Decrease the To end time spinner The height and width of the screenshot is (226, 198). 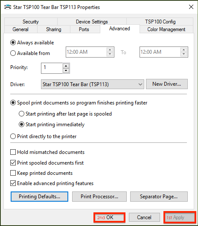point(183,54)
